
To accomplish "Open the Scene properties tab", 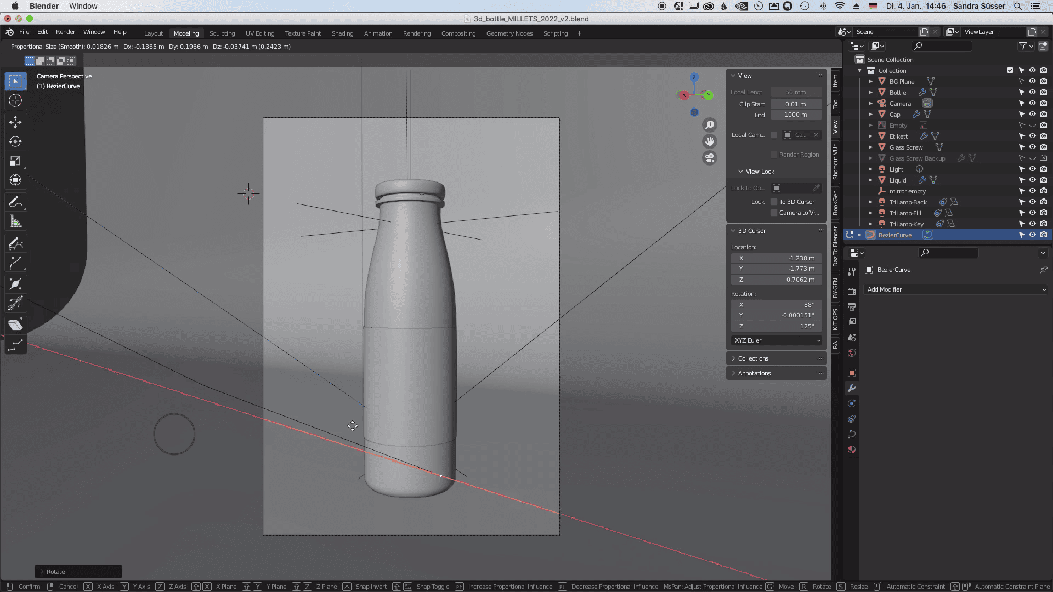I will click(852, 338).
